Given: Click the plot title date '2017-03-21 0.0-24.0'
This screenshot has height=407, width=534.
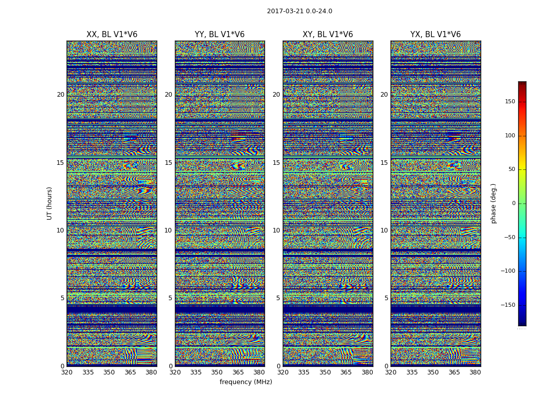Looking at the screenshot, I should [x=300, y=11].
